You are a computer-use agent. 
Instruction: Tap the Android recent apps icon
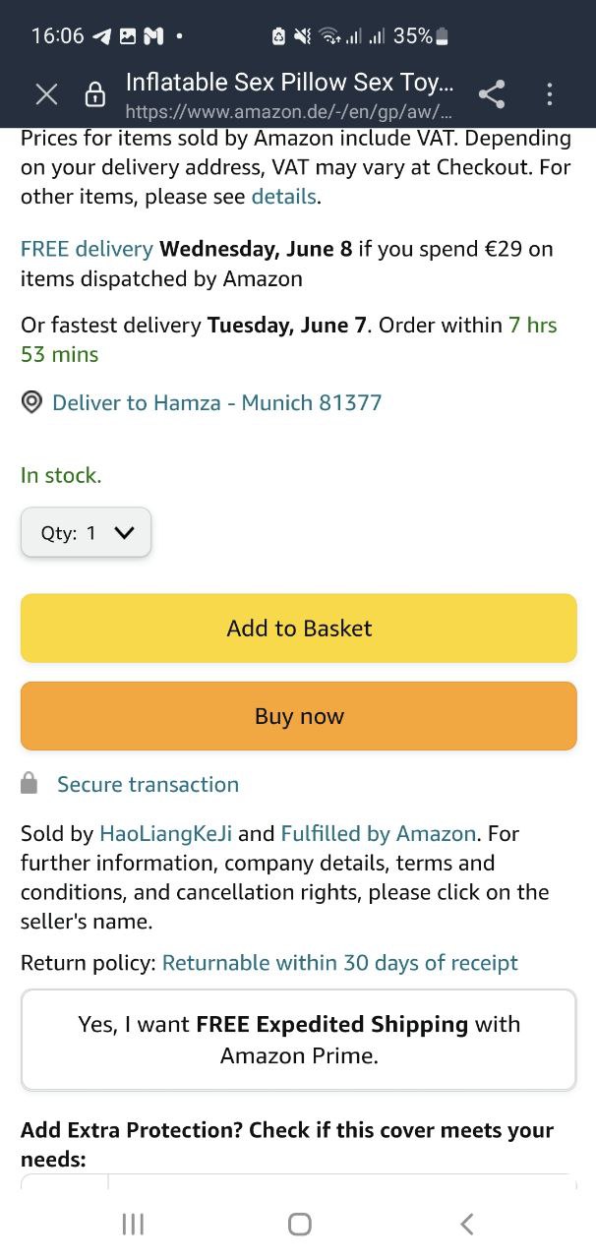coord(132,1224)
